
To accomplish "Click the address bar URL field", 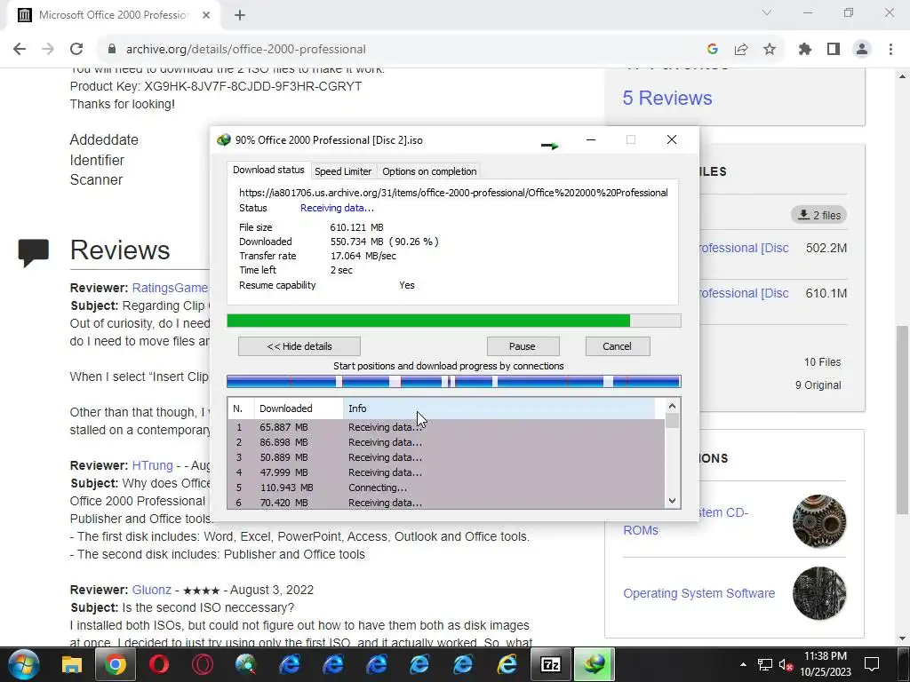I will pos(401,50).
